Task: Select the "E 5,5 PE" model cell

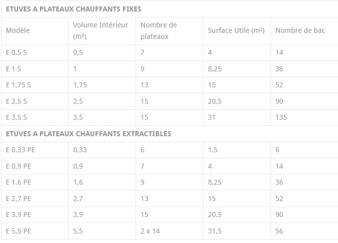Action: point(18,231)
